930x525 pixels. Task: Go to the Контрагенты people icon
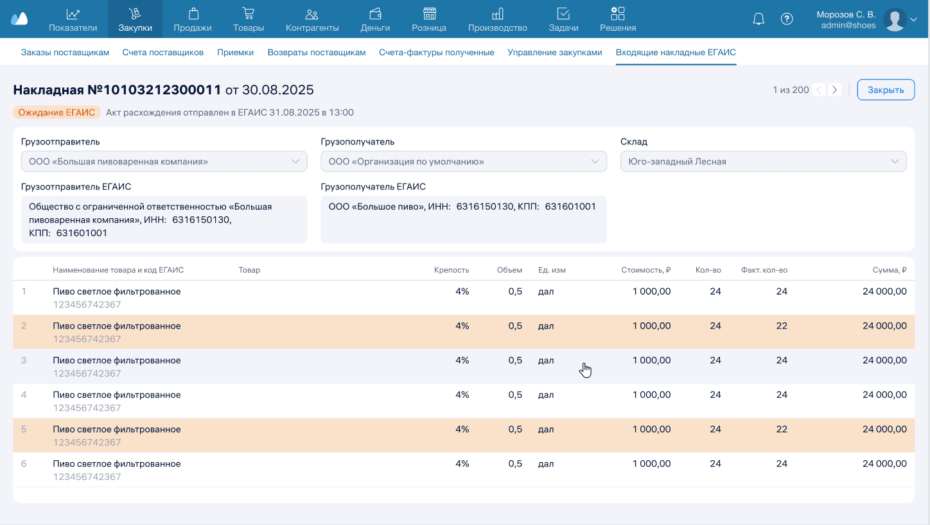tap(312, 13)
